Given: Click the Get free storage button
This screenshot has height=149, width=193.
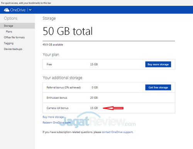Looking at the screenshot, I should click(x=158, y=87).
